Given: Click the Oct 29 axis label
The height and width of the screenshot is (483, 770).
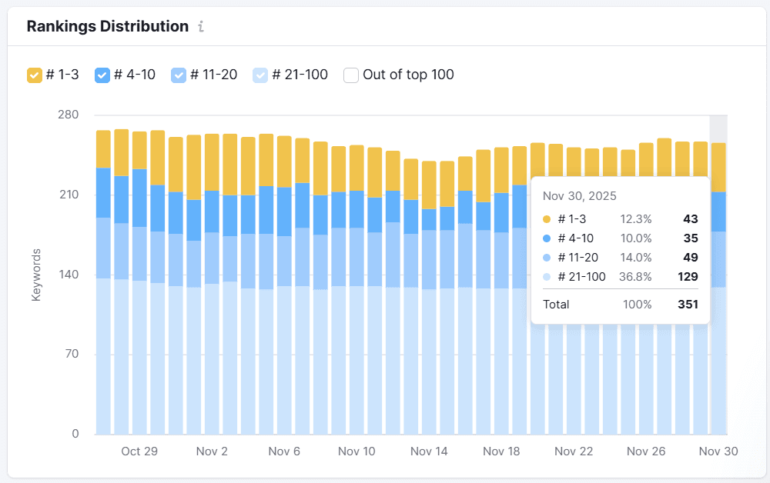Looking at the screenshot, I should pyautogui.click(x=139, y=451).
